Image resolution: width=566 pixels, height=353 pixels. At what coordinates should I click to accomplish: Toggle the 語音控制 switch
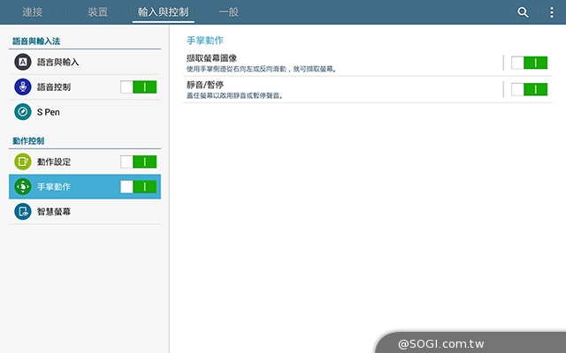[139, 87]
